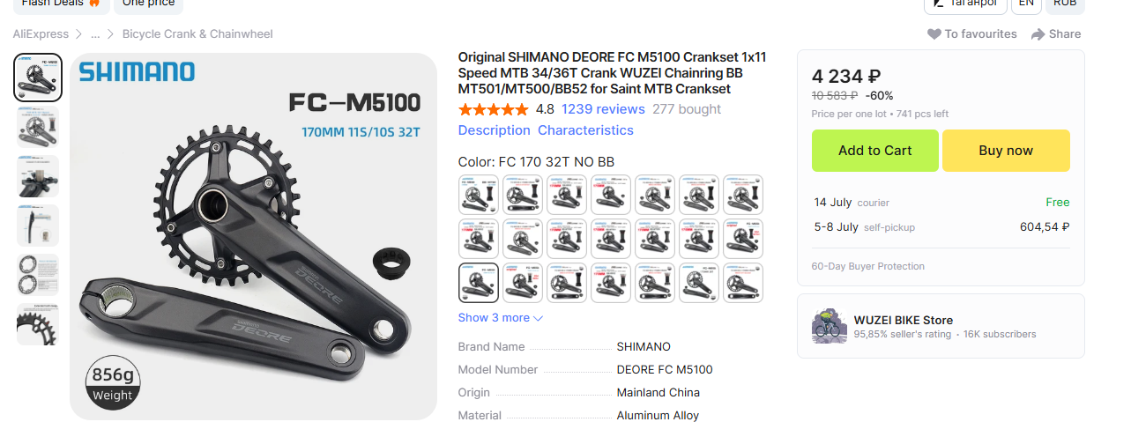Click the heart icon To favourites
This screenshot has width=1131, height=422.
click(934, 34)
